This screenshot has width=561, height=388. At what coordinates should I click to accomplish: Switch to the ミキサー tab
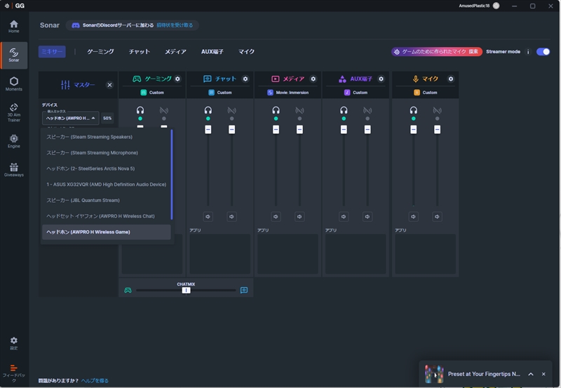pos(52,51)
